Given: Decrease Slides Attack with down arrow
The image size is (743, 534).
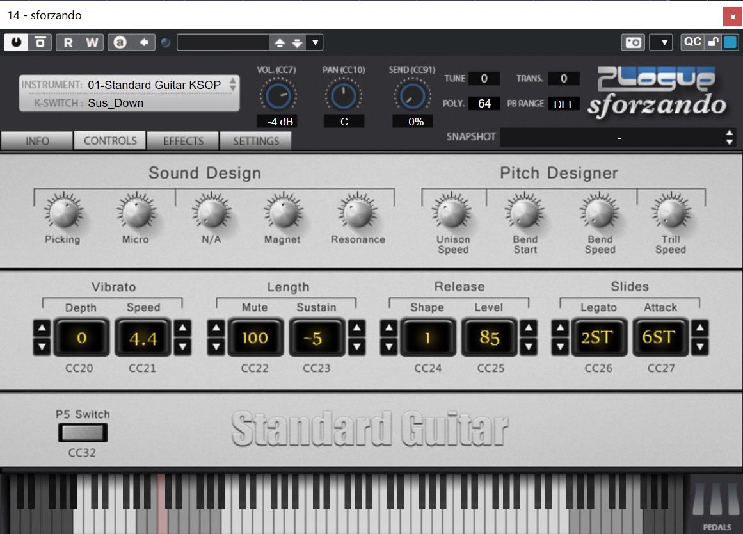Looking at the screenshot, I should [700, 346].
